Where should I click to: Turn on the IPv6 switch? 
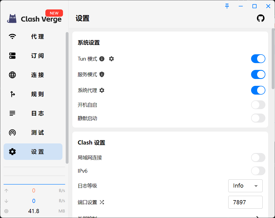[258, 171]
